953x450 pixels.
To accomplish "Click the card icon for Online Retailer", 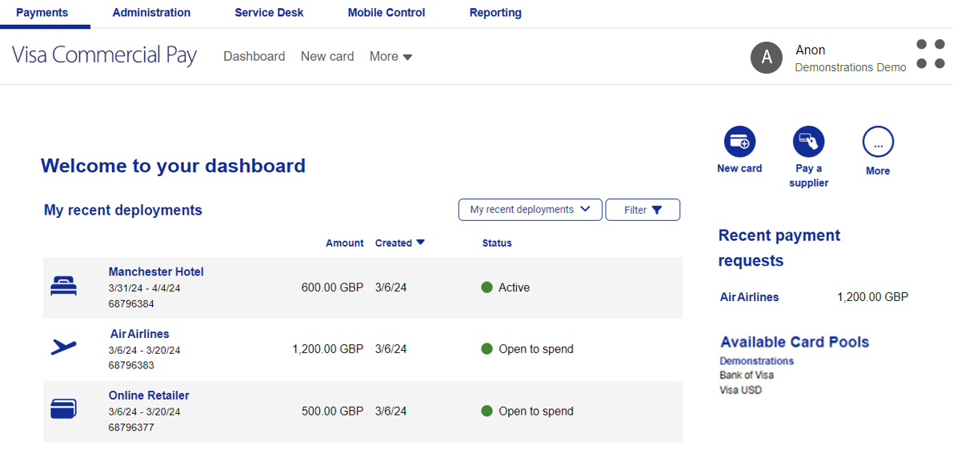I will pyautogui.click(x=63, y=408).
